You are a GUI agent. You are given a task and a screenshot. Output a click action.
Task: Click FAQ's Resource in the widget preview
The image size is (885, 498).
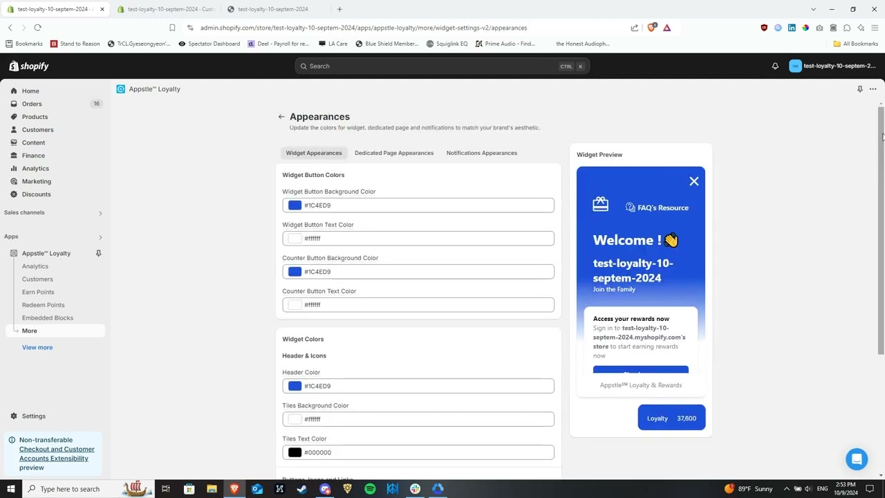coord(657,207)
